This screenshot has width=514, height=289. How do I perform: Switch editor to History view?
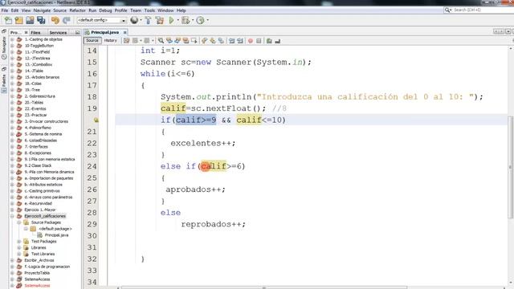click(111, 40)
